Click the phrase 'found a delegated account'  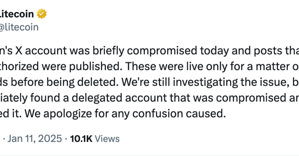(x=99, y=98)
